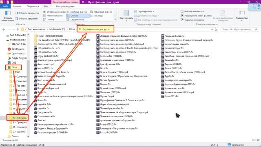Select file Головоломка.flv
The width and height of the screenshot is (261, 147).
(44, 116)
